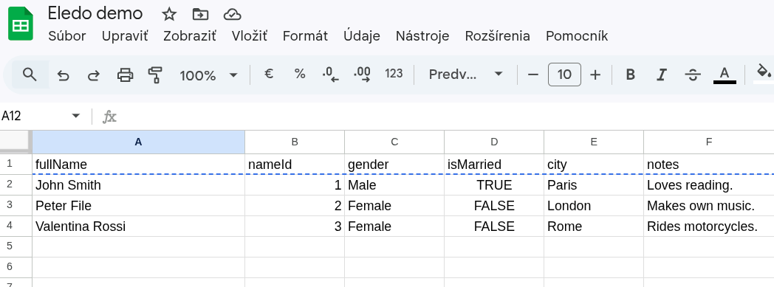The image size is (774, 287).
Task: Open the Formát menu
Action: 305,36
